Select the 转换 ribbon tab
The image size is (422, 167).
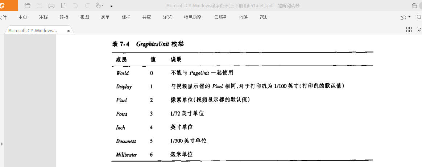coord(64,17)
